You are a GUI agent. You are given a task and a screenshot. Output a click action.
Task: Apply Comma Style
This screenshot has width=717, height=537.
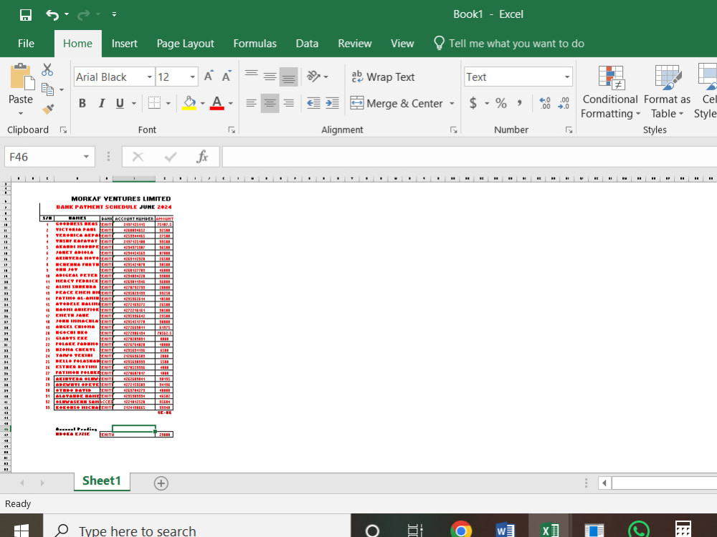(519, 103)
